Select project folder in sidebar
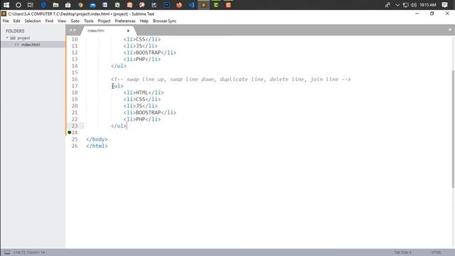 point(23,38)
